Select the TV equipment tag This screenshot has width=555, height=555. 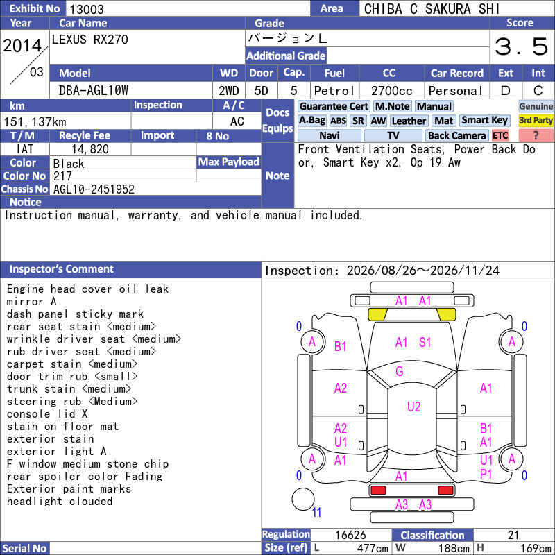(393, 135)
